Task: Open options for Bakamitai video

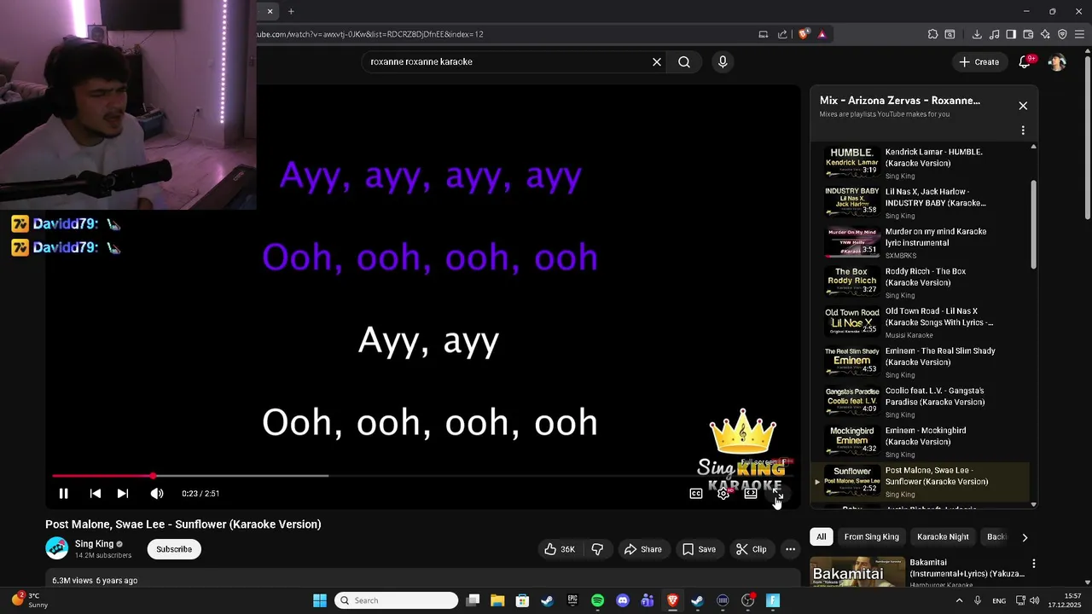Action: click(x=1033, y=564)
